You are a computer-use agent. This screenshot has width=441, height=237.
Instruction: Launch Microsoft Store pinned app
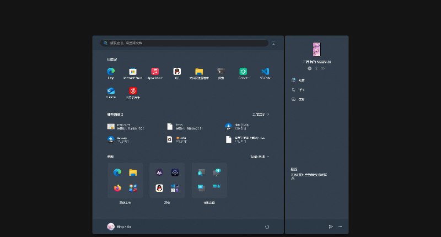133,72
